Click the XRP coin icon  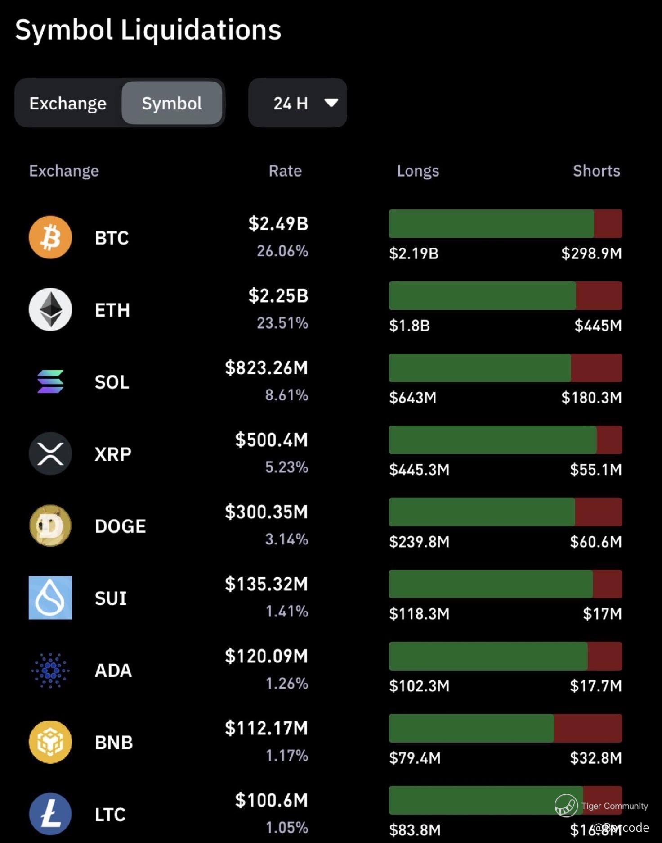coord(50,453)
